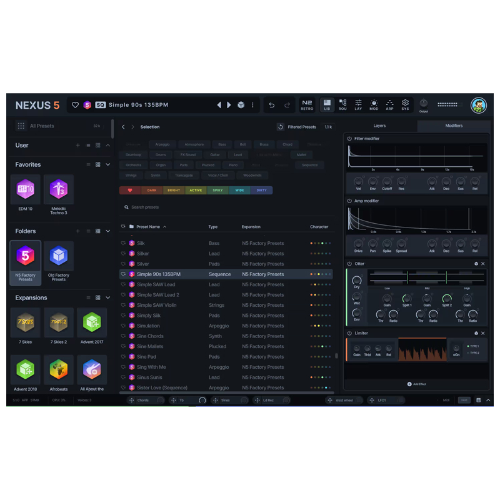500x500 pixels.
Task: Click the Search presets field
Action: pyautogui.click(x=226, y=207)
